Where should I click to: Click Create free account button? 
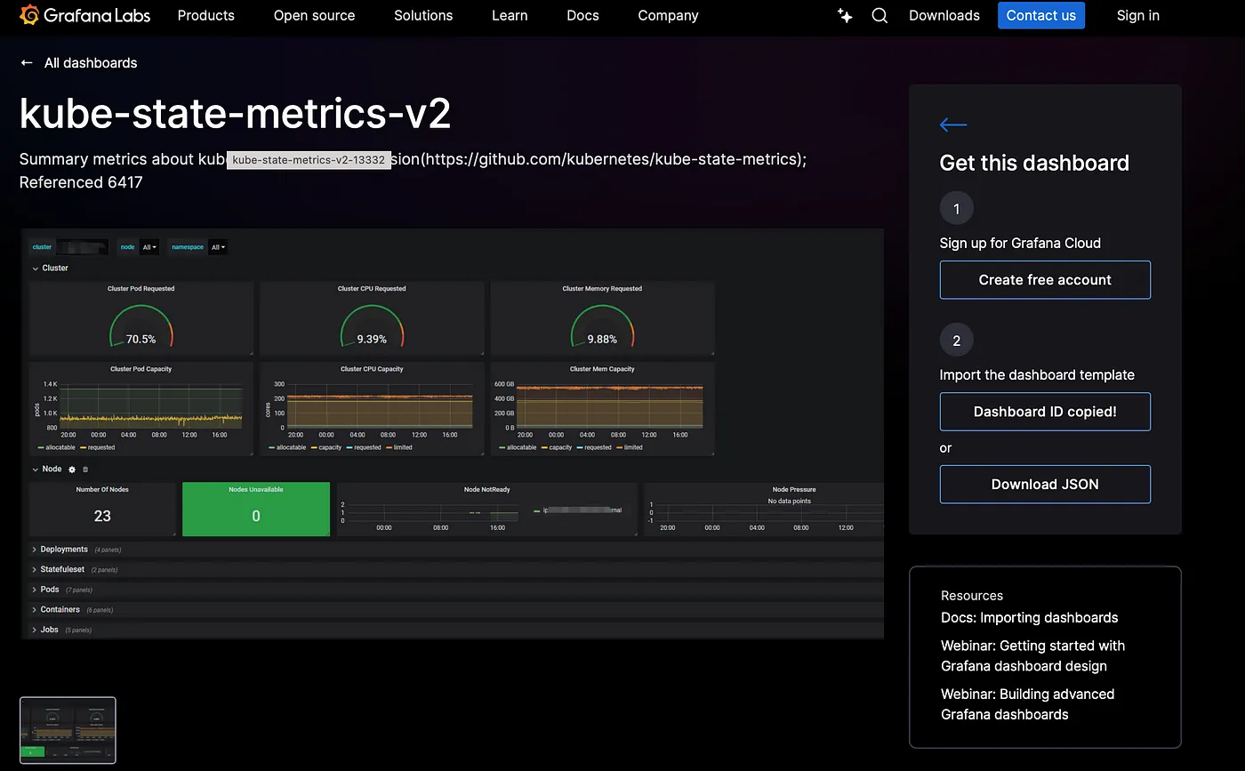[x=1045, y=280]
